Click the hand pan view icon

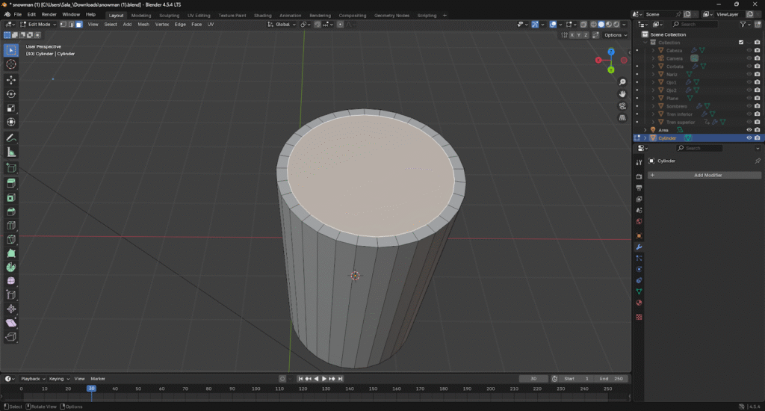point(622,93)
